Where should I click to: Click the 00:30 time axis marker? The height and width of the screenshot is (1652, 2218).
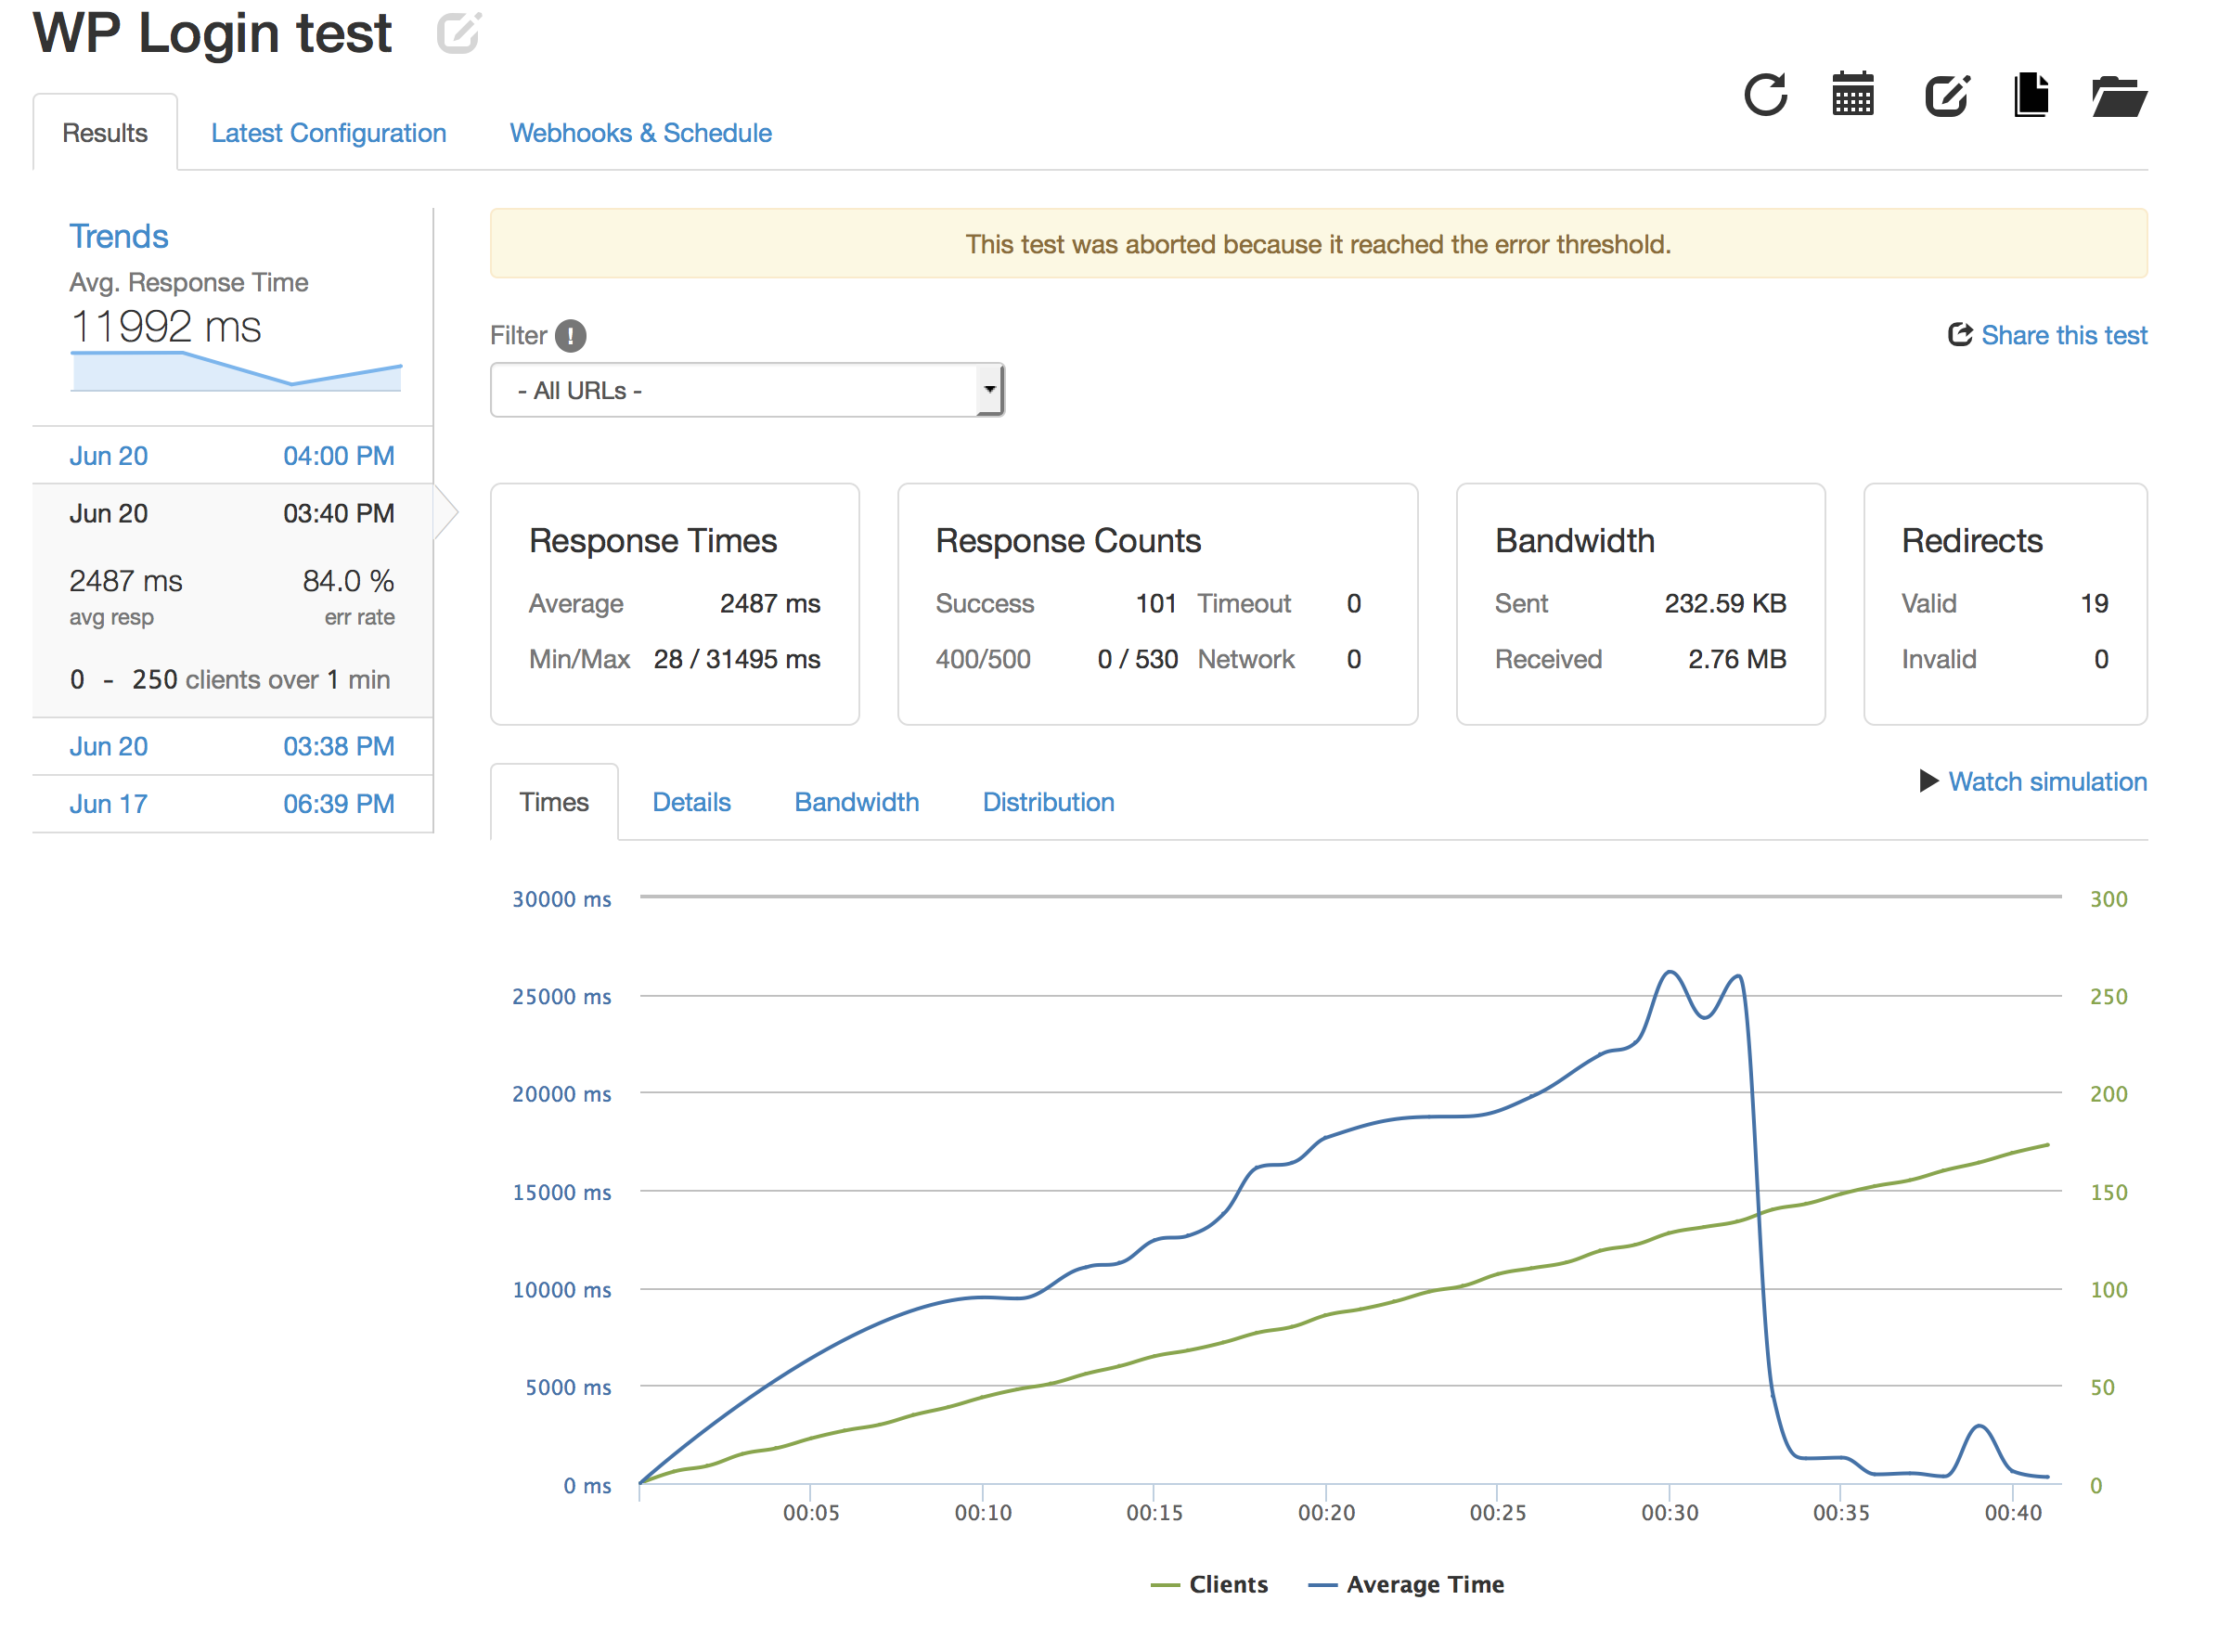coord(1669,1512)
